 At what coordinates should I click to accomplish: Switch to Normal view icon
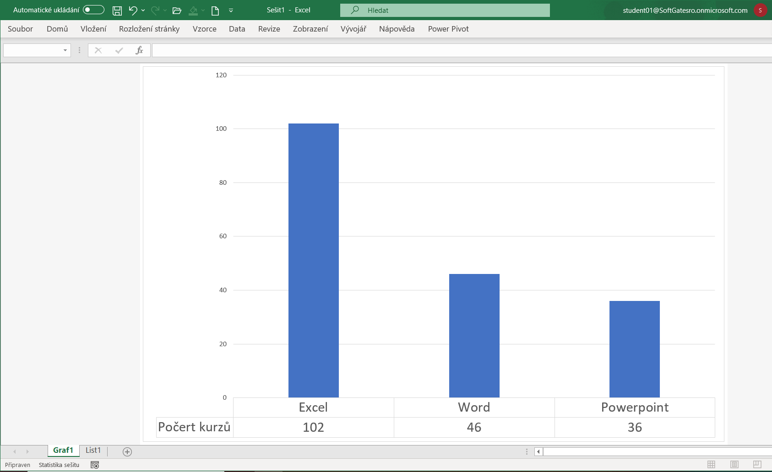tap(711, 464)
